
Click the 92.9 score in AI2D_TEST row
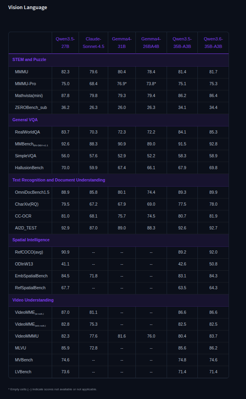click(65, 228)
